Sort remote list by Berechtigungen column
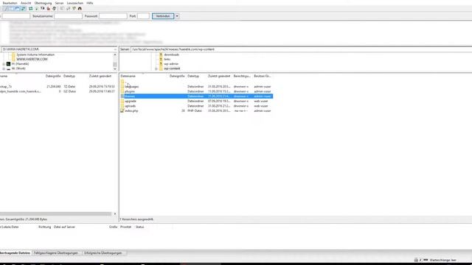472x265 pixels. [242, 77]
